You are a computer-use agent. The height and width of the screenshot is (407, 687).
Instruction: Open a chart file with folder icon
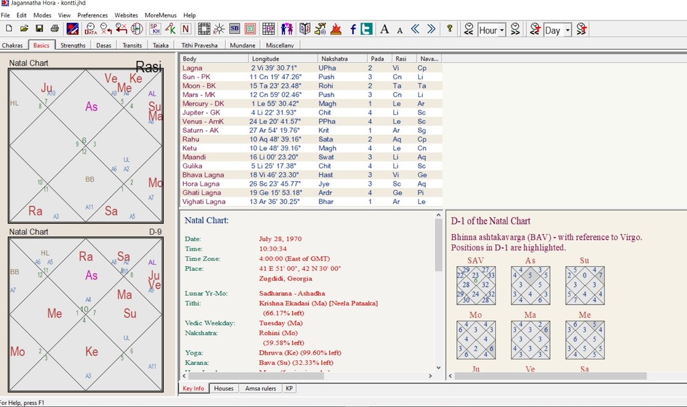point(24,29)
